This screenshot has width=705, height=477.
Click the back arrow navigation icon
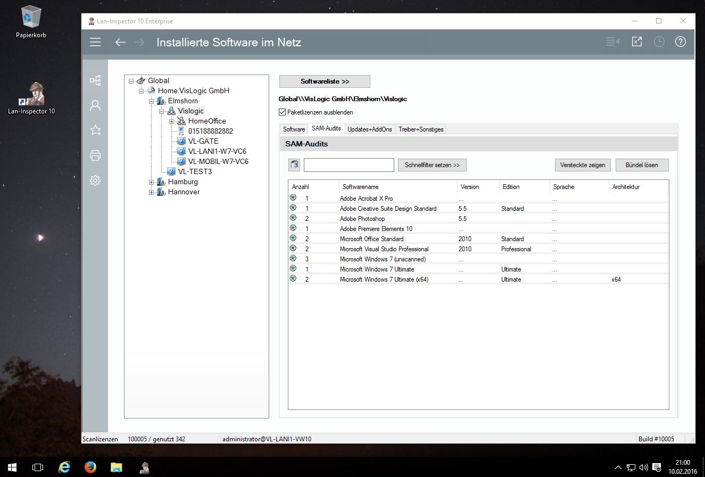(x=120, y=42)
